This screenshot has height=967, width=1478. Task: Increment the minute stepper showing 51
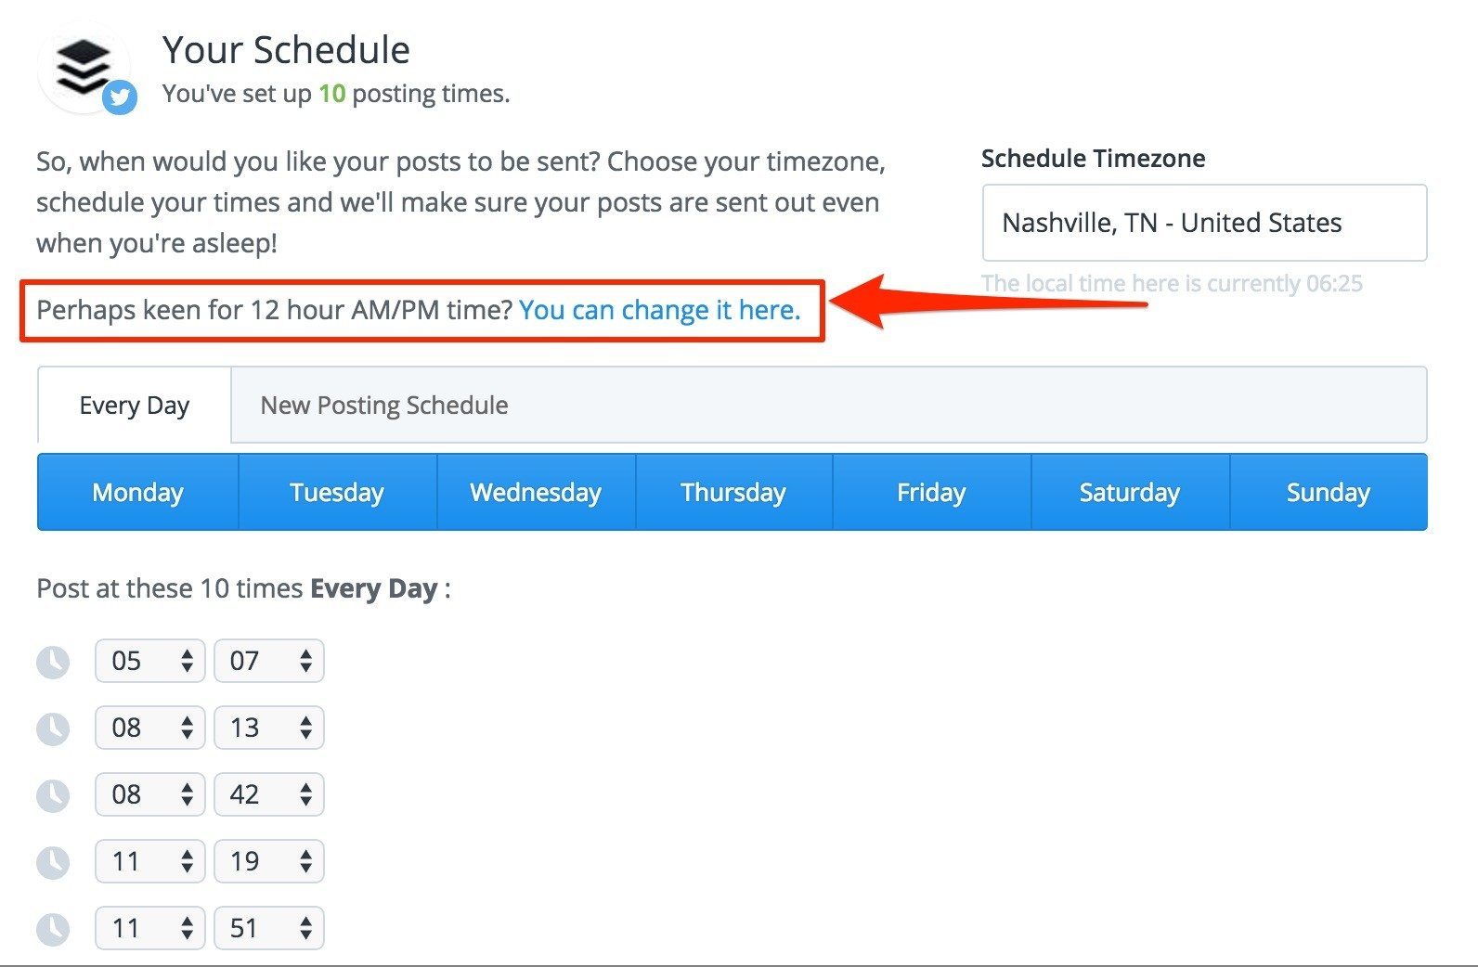tap(305, 921)
